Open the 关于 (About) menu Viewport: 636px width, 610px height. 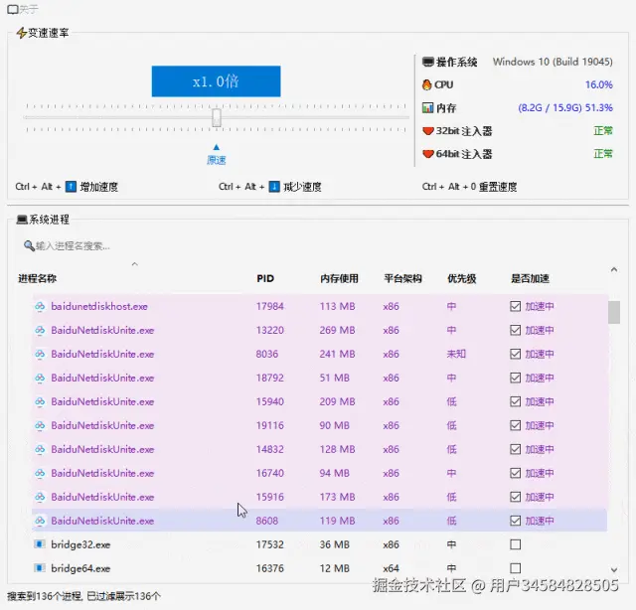(x=23, y=9)
